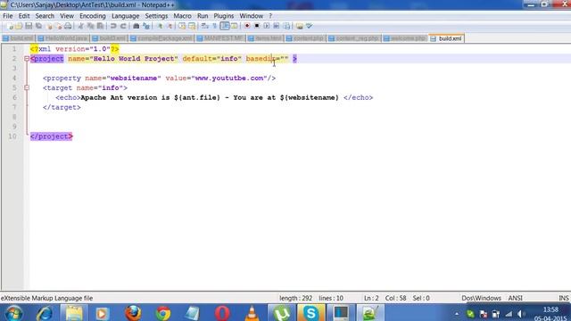571x321 pixels.
Task: Start macro recording with red dot
Action: click(x=247, y=26)
